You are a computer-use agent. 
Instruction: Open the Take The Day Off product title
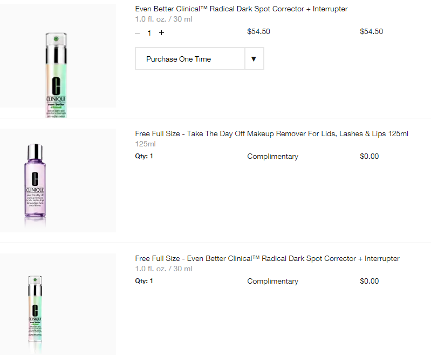pos(271,133)
